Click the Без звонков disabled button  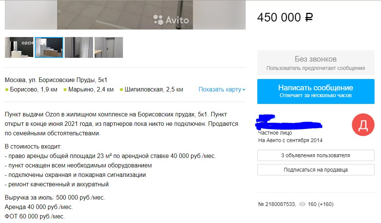click(316, 63)
